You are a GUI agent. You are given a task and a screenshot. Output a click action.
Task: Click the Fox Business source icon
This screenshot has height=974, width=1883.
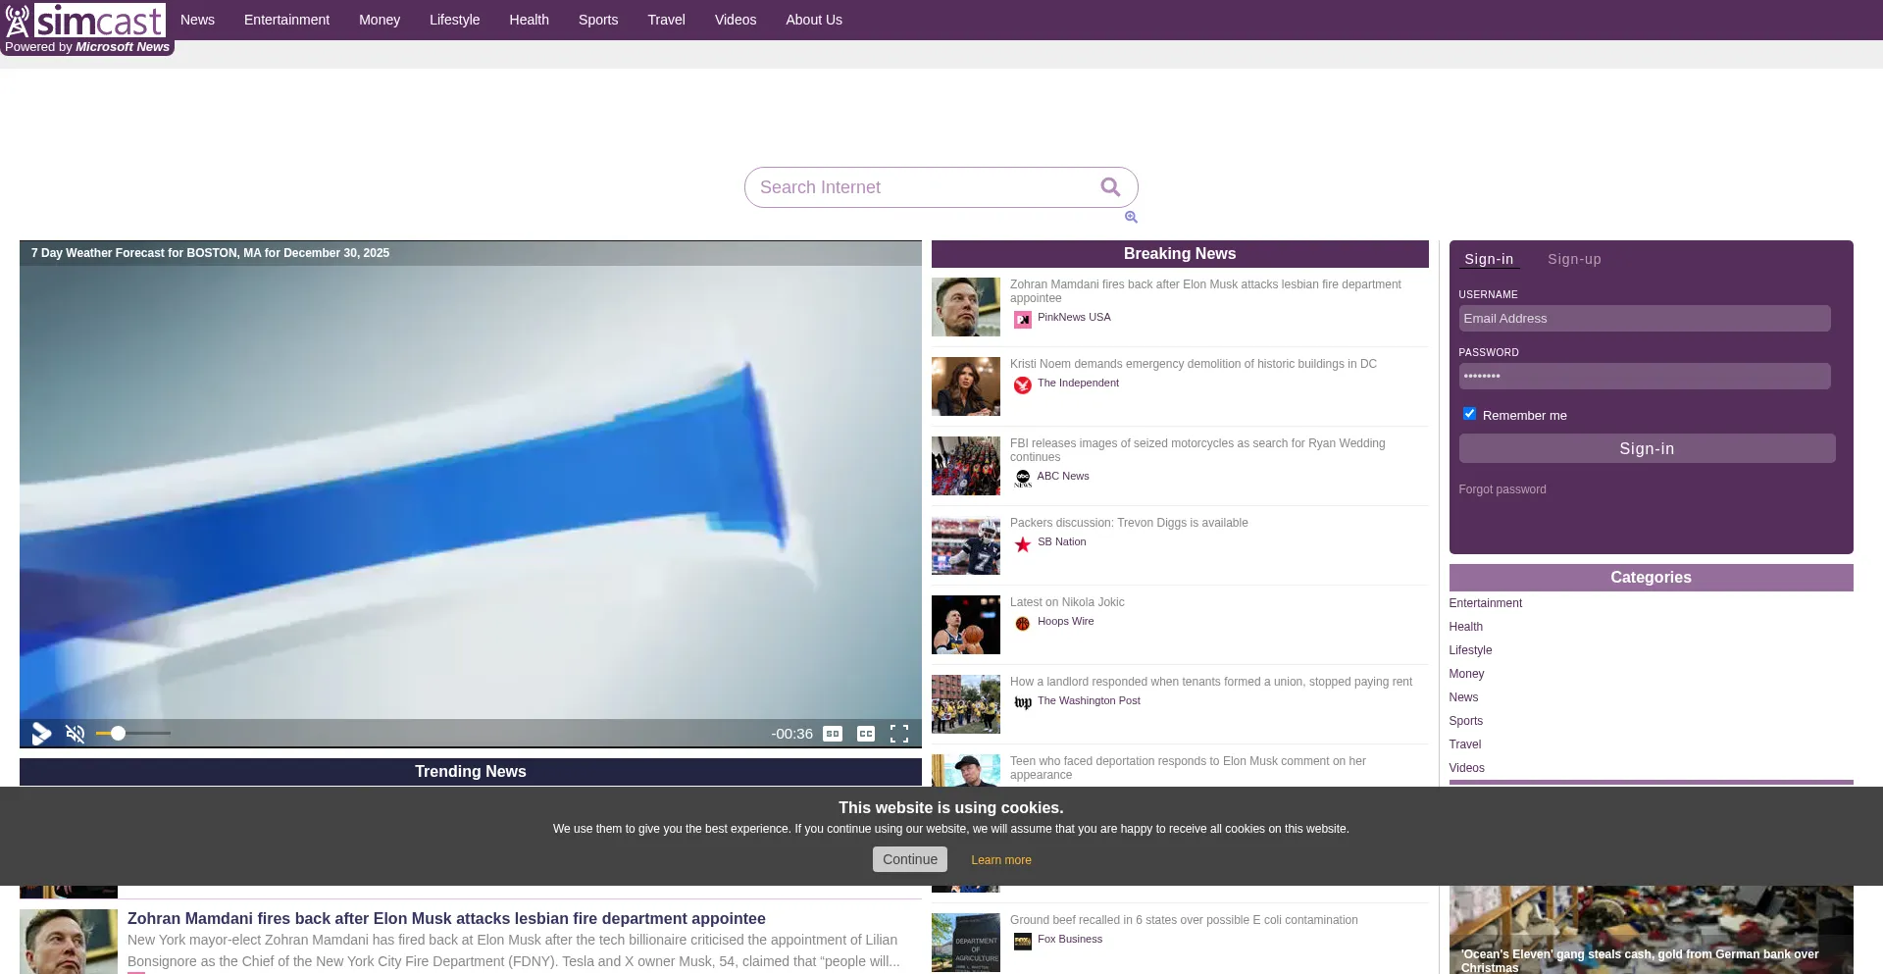pos(1023,942)
